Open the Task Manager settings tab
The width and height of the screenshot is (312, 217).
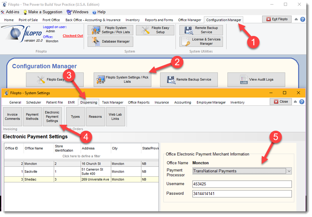coord(113,103)
